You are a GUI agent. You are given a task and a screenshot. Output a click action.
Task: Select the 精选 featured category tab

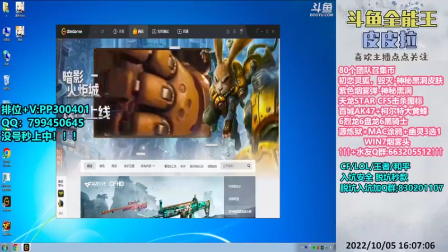pyautogui.click(x=90, y=166)
